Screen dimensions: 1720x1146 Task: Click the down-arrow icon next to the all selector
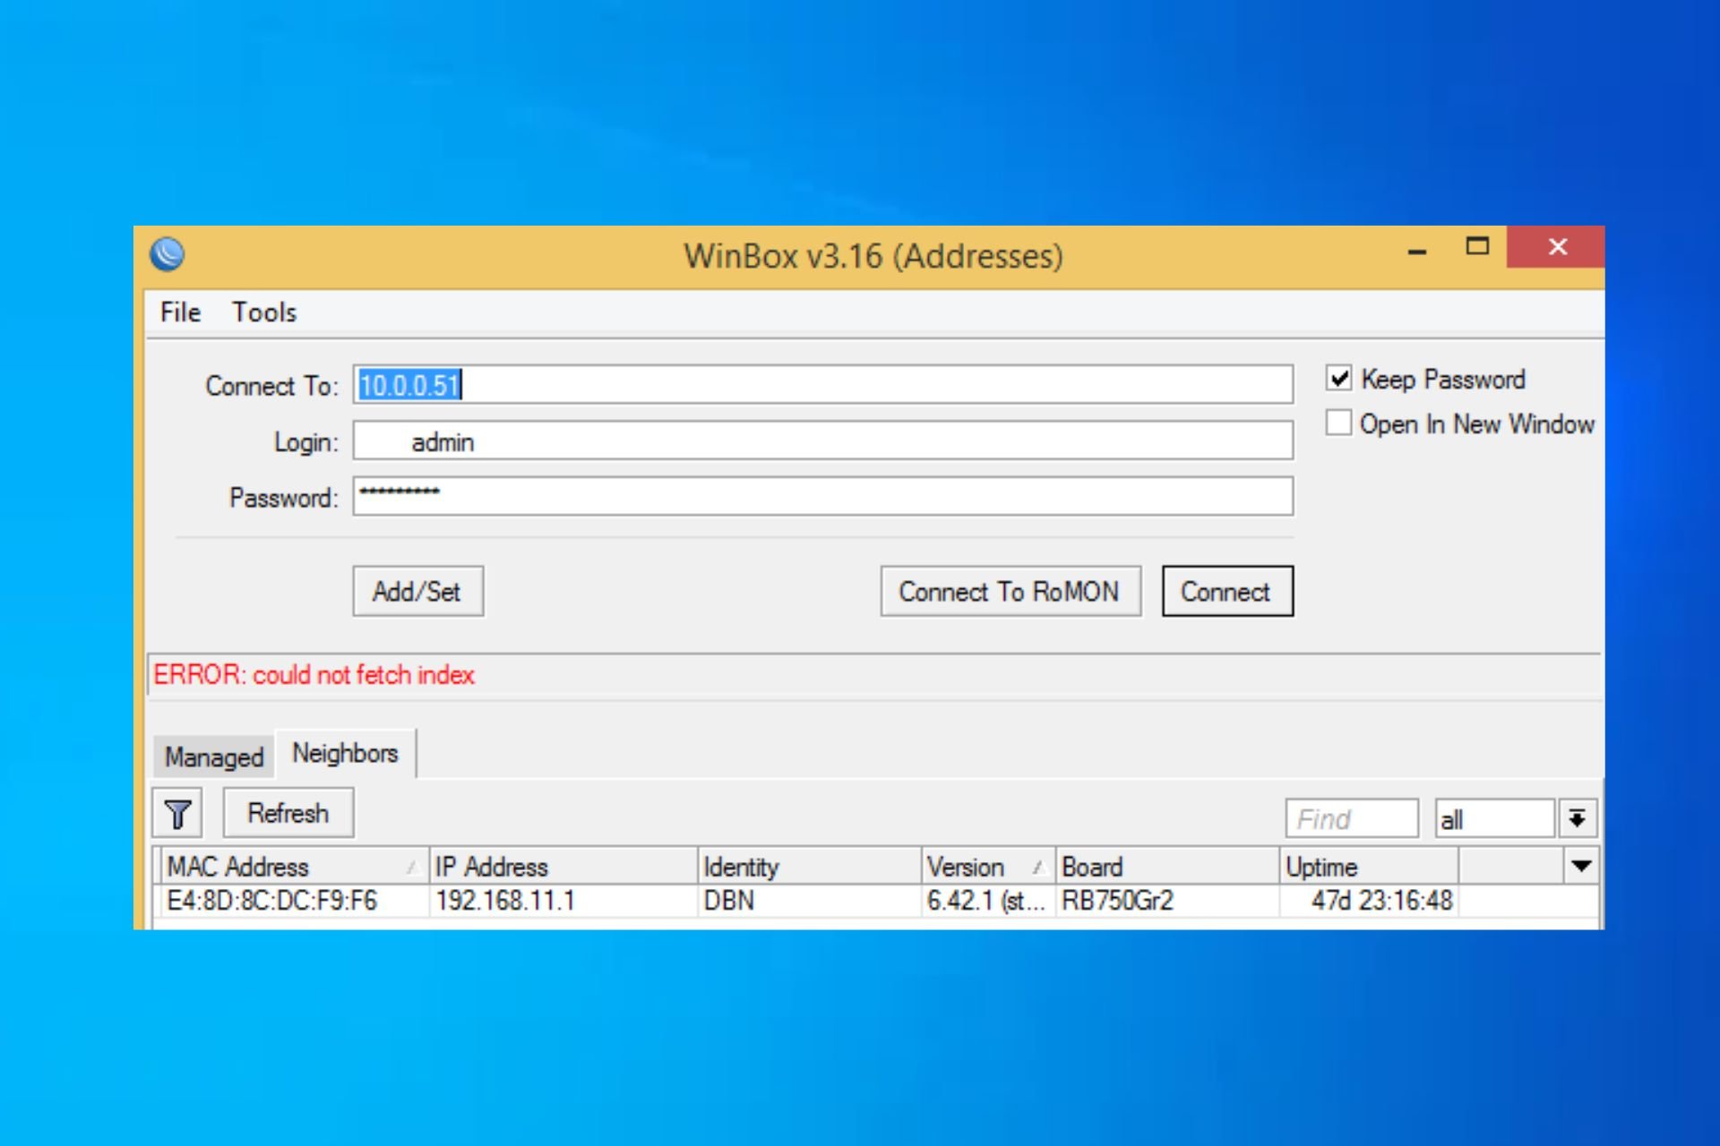(1578, 817)
